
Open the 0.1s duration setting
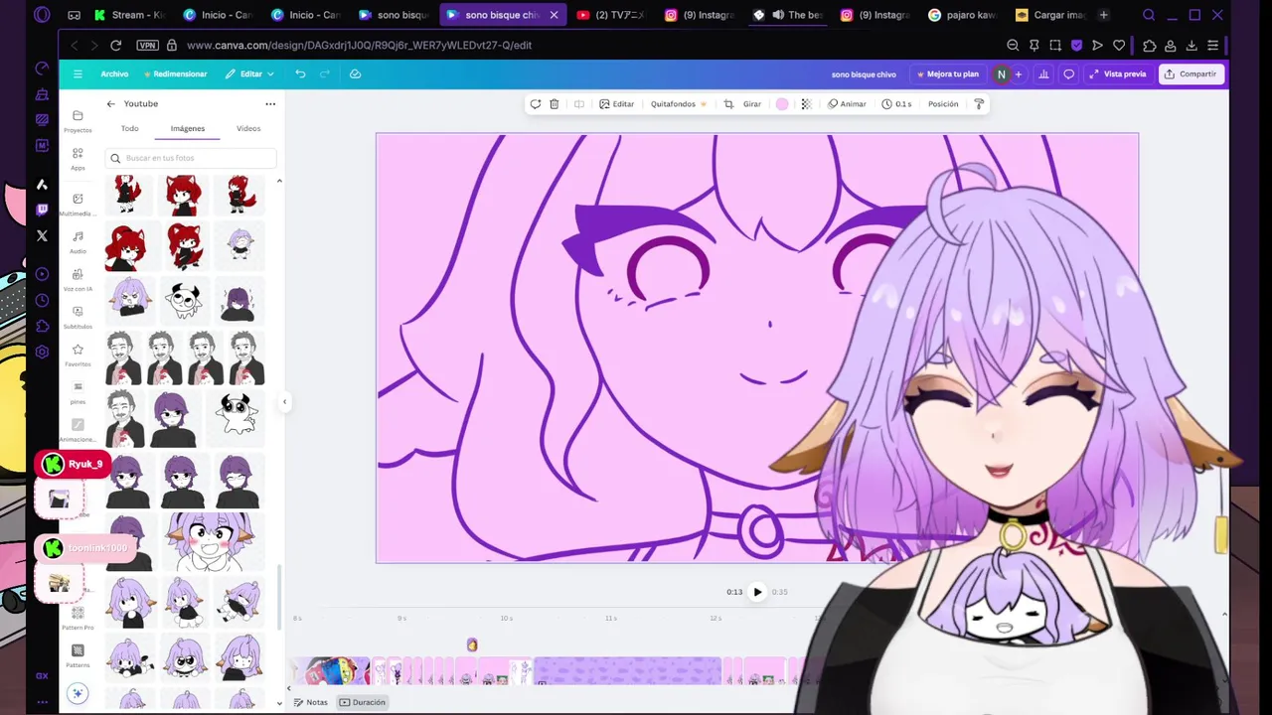(896, 103)
